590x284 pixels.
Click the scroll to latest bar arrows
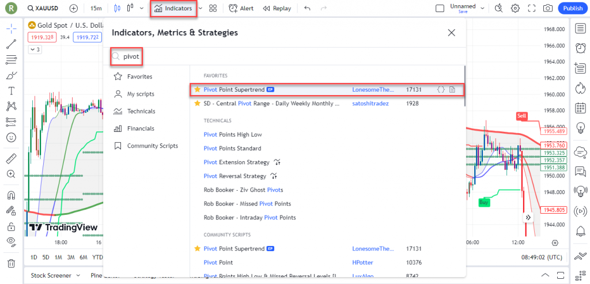click(x=528, y=217)
